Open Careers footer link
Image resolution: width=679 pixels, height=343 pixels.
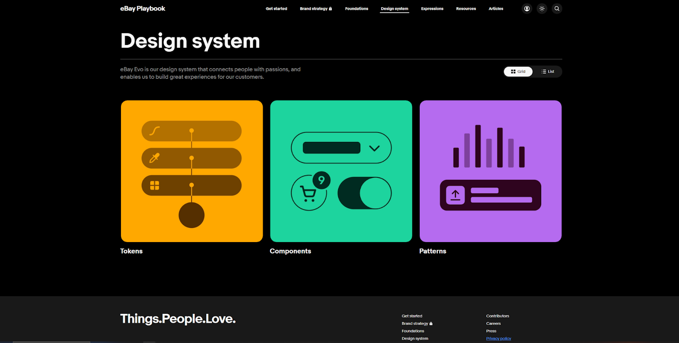tap(494, 323)
